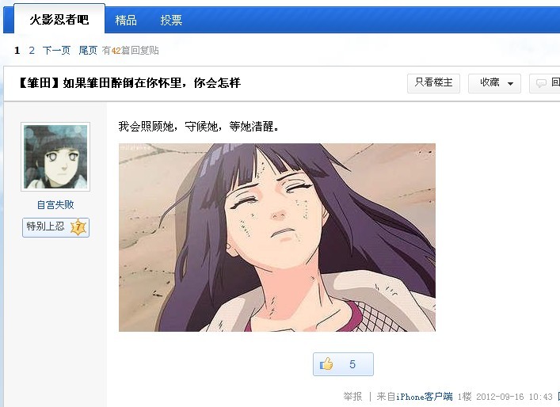Image resolution: width=560 pixels, height=407 pixels.
Task: Click 来自iPhone客户端 link
Action: (x=414, y=396)
